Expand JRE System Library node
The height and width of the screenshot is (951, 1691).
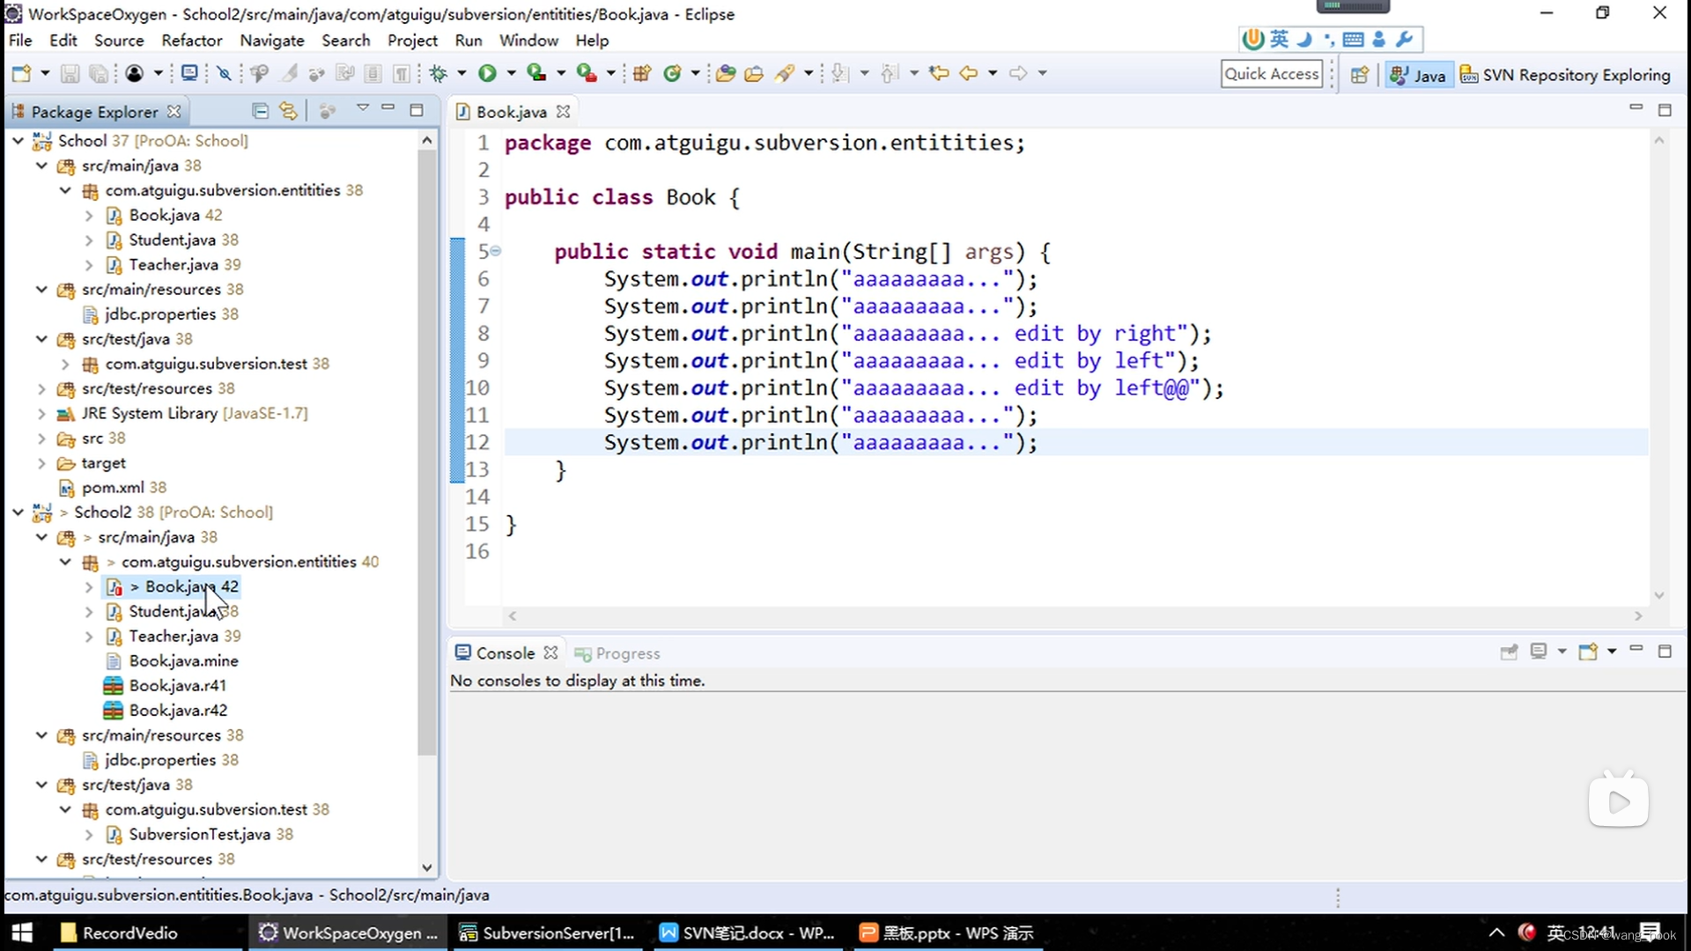(41, 413)
